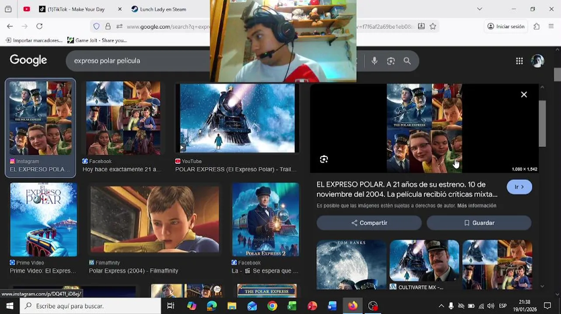Go back to the previous page
The width and height of the screenshot is (561, 314).
10,27
